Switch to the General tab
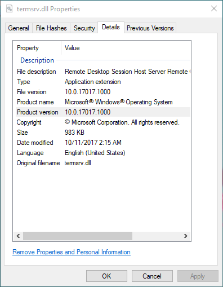 coord(19,28)
